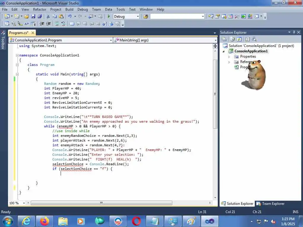Click the Find in Files icon
The height and width of the screenshot is (227, 303).
(x=146, y=17)
